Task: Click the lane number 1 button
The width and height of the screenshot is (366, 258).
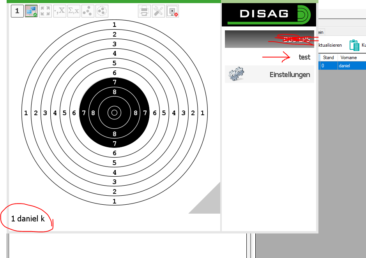Action: point(17,11)
